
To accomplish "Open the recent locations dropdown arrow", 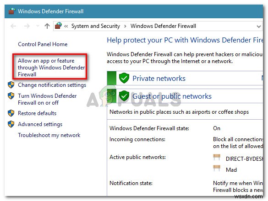I will point(38,26).
